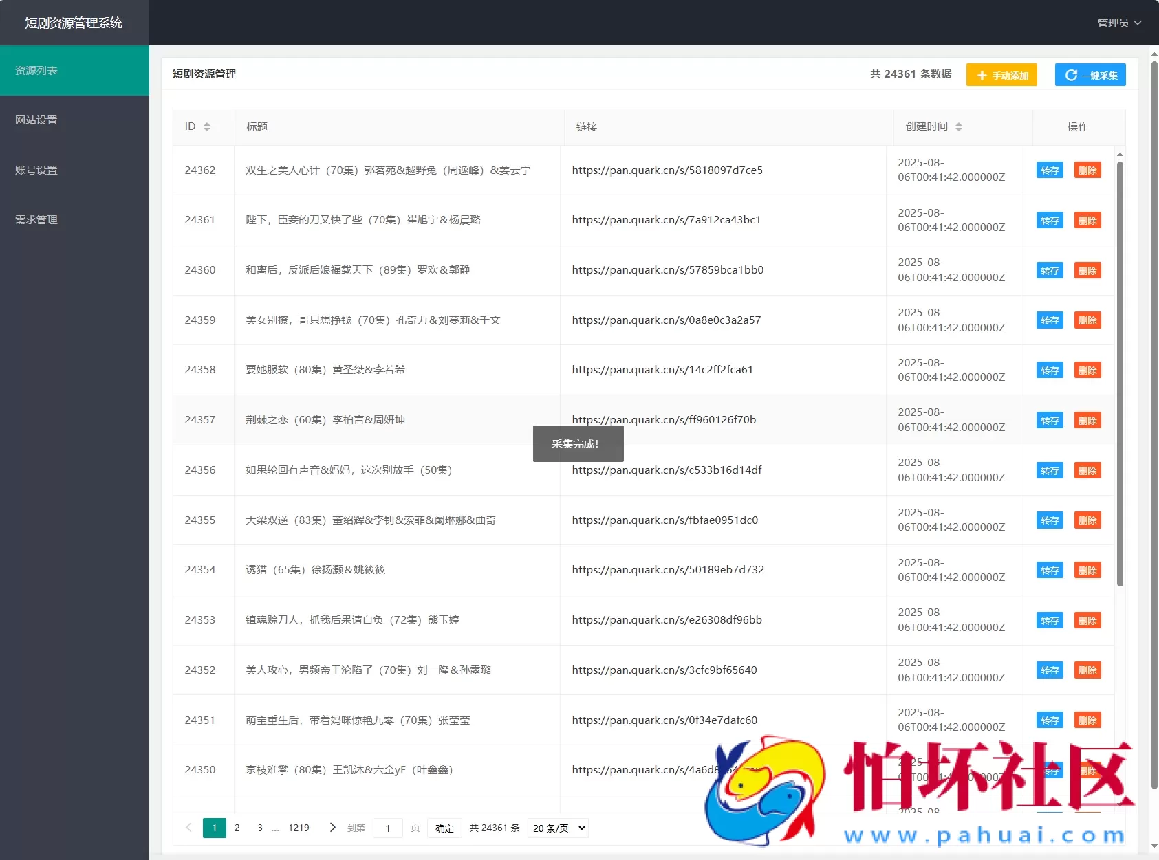Open the 20条/页 page-size dropdown
1159x860 pixels.
pos(557,828)
